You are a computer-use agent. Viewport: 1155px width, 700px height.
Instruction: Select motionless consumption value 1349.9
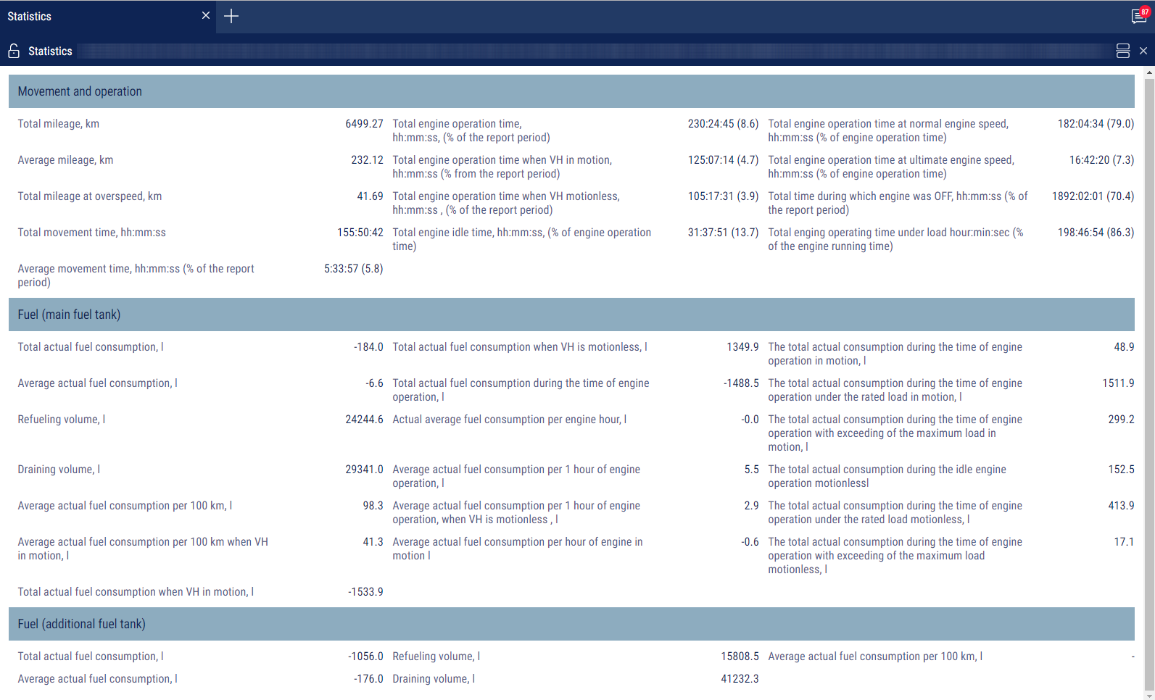(742, 347)
